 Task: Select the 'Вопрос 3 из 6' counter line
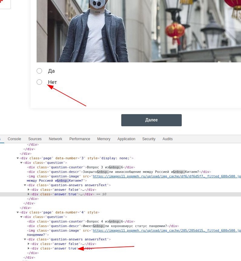point(81,167)
